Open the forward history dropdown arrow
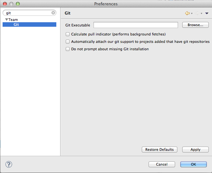The image size is (212, 173). coord(201,13)
